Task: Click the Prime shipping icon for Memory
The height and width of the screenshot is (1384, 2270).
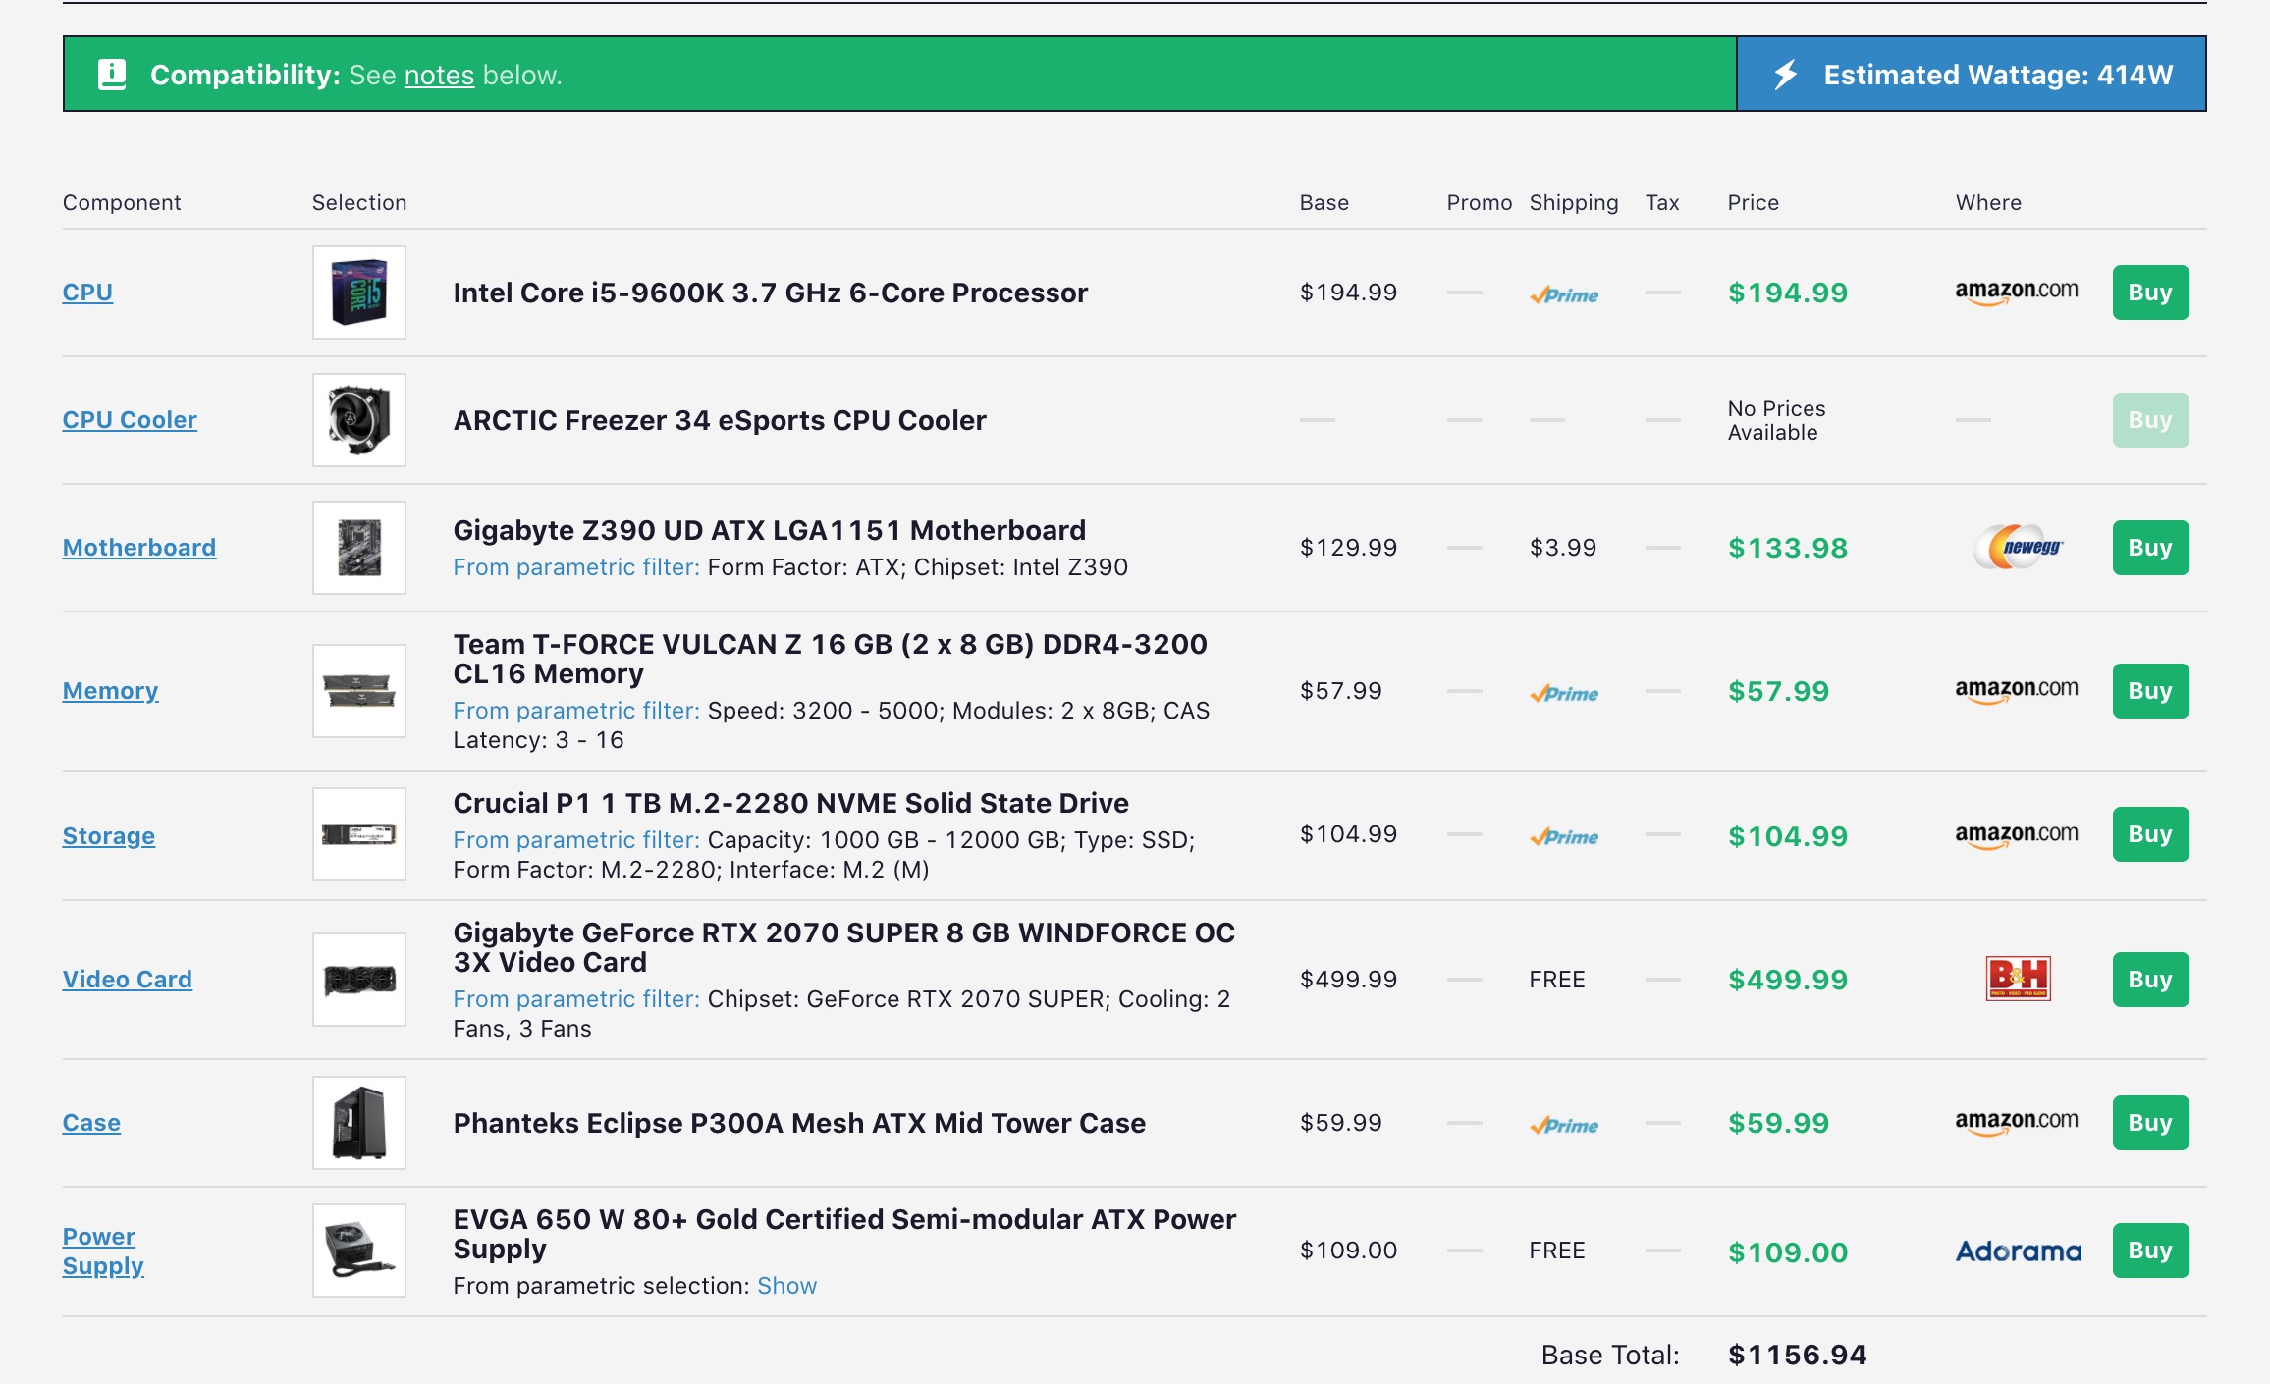Action: [x=1564, y=693]
